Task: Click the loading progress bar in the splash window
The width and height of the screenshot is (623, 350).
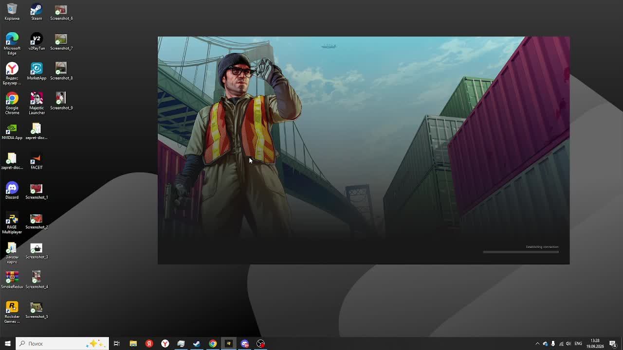Action: click(521, 252)
